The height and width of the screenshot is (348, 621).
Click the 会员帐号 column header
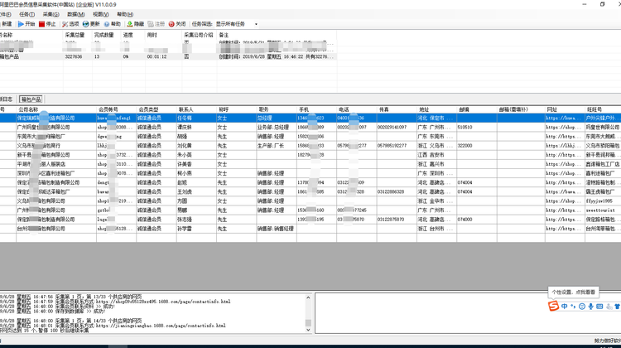click(117, 109)
